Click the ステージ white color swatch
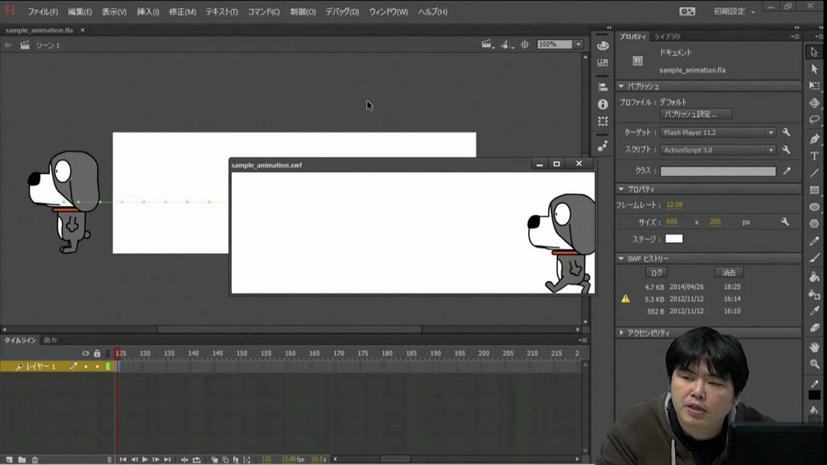827x465 pixels. click(674, 239)
